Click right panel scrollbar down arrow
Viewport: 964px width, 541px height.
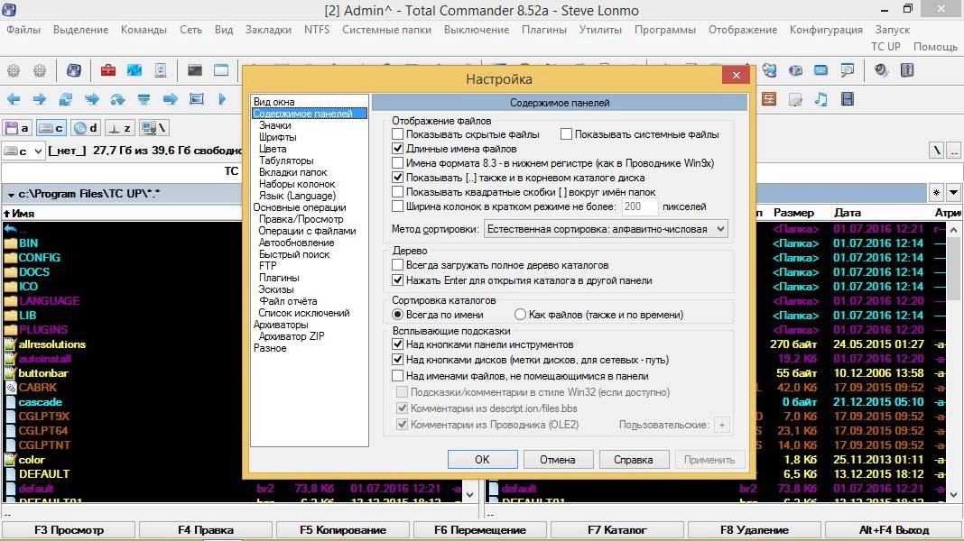click(x=953, y=494)
